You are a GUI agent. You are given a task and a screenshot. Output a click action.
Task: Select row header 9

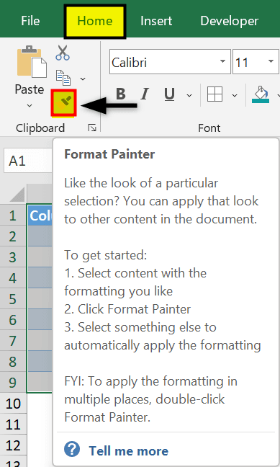(x=13, y=382)
